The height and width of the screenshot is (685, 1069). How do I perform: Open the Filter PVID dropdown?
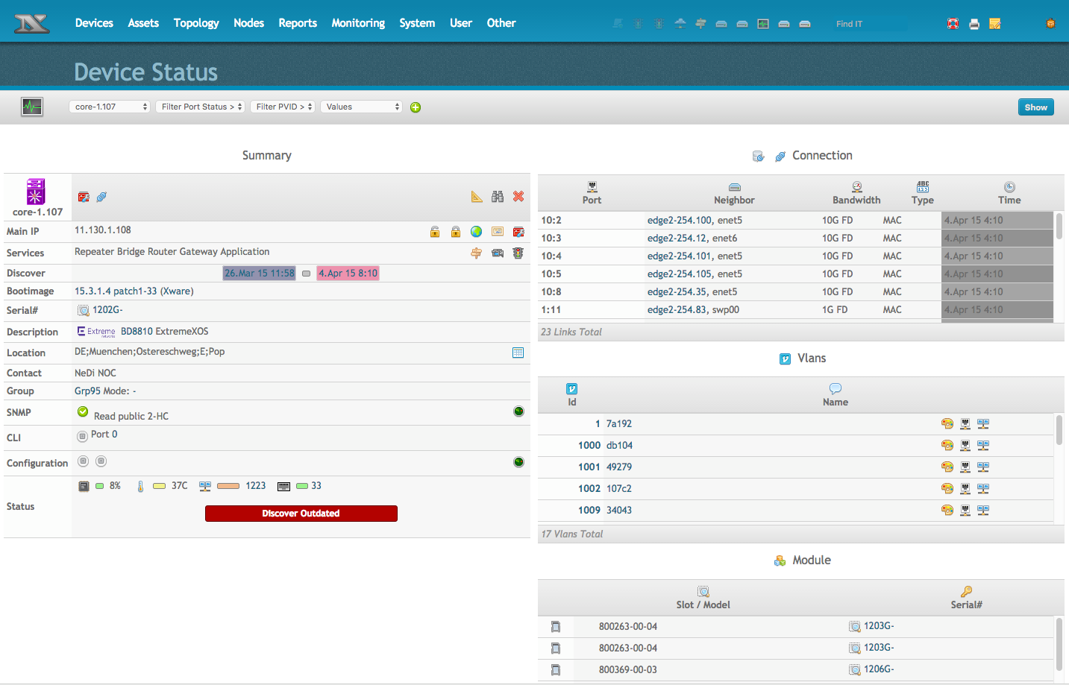coord(283,107)
